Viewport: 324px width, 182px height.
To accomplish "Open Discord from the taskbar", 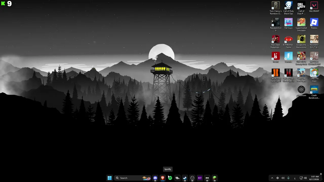I will tap(155, 178).
